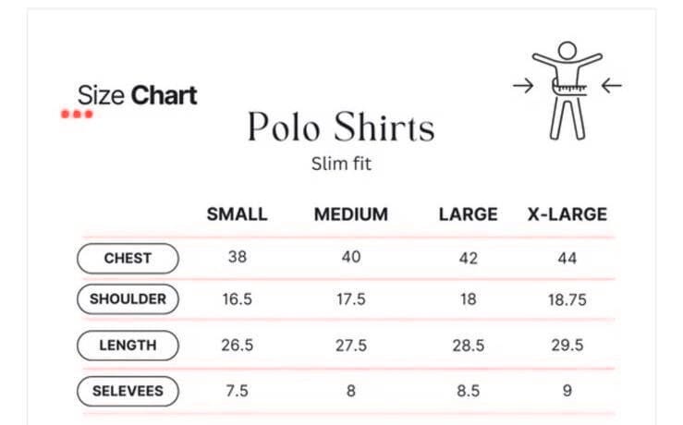This screenshot has height=425, width=683.
Task: Click the Polo Shirts title
Action: click(341, 127)
